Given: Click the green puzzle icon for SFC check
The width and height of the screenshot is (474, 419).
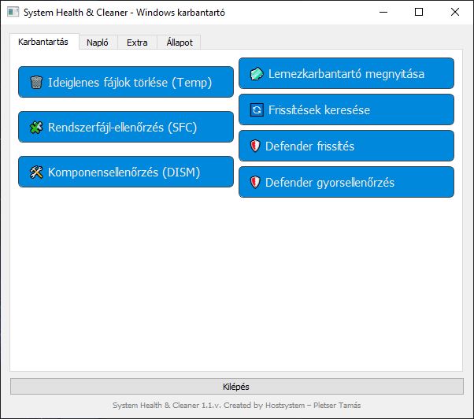Looking at the screenshot, I should coord(36,128).
